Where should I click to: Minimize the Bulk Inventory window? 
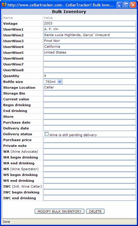pos(120,5)
